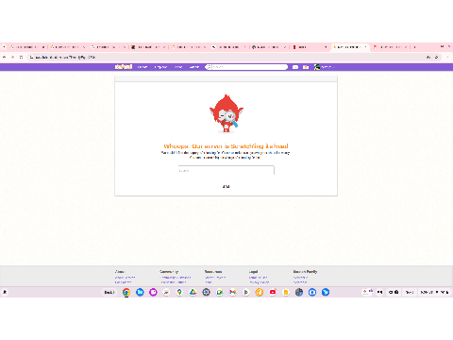Switch to the second browser tab
This screenshot has width=453, height=340.
pos(68,47)
